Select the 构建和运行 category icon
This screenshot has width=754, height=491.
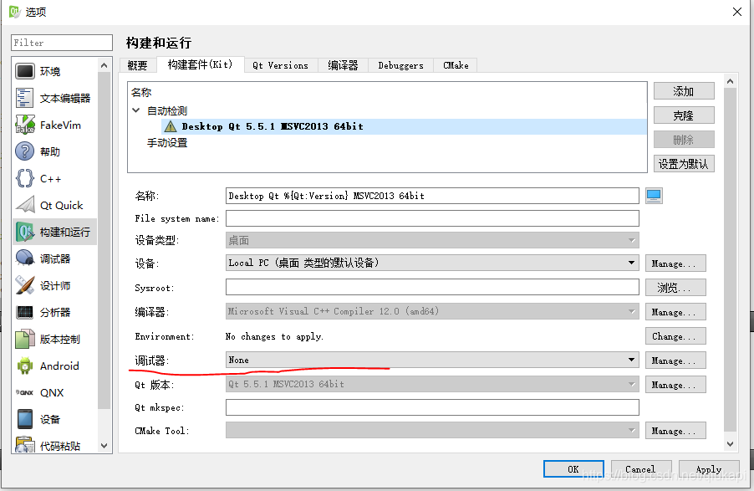[x=25, y=232]
